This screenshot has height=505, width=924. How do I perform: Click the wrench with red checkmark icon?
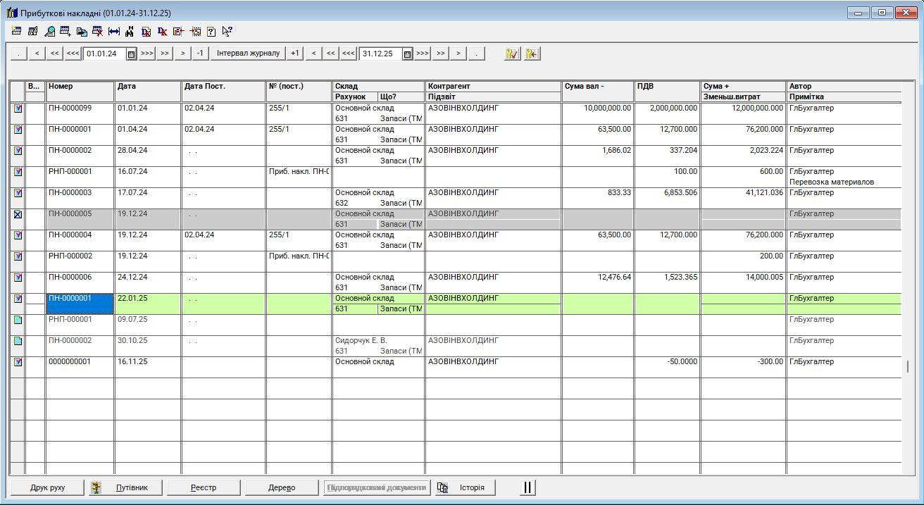512,54
